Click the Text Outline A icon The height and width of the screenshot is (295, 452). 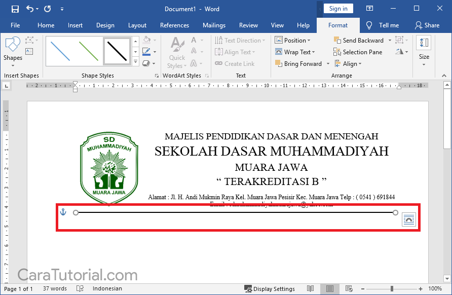coord(194,51)
